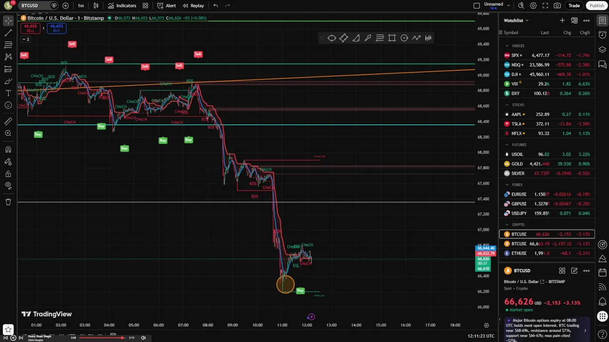Select the GOLD watchlist row
609x342 pixels.
pyautogui.click(x=547, y=163)
